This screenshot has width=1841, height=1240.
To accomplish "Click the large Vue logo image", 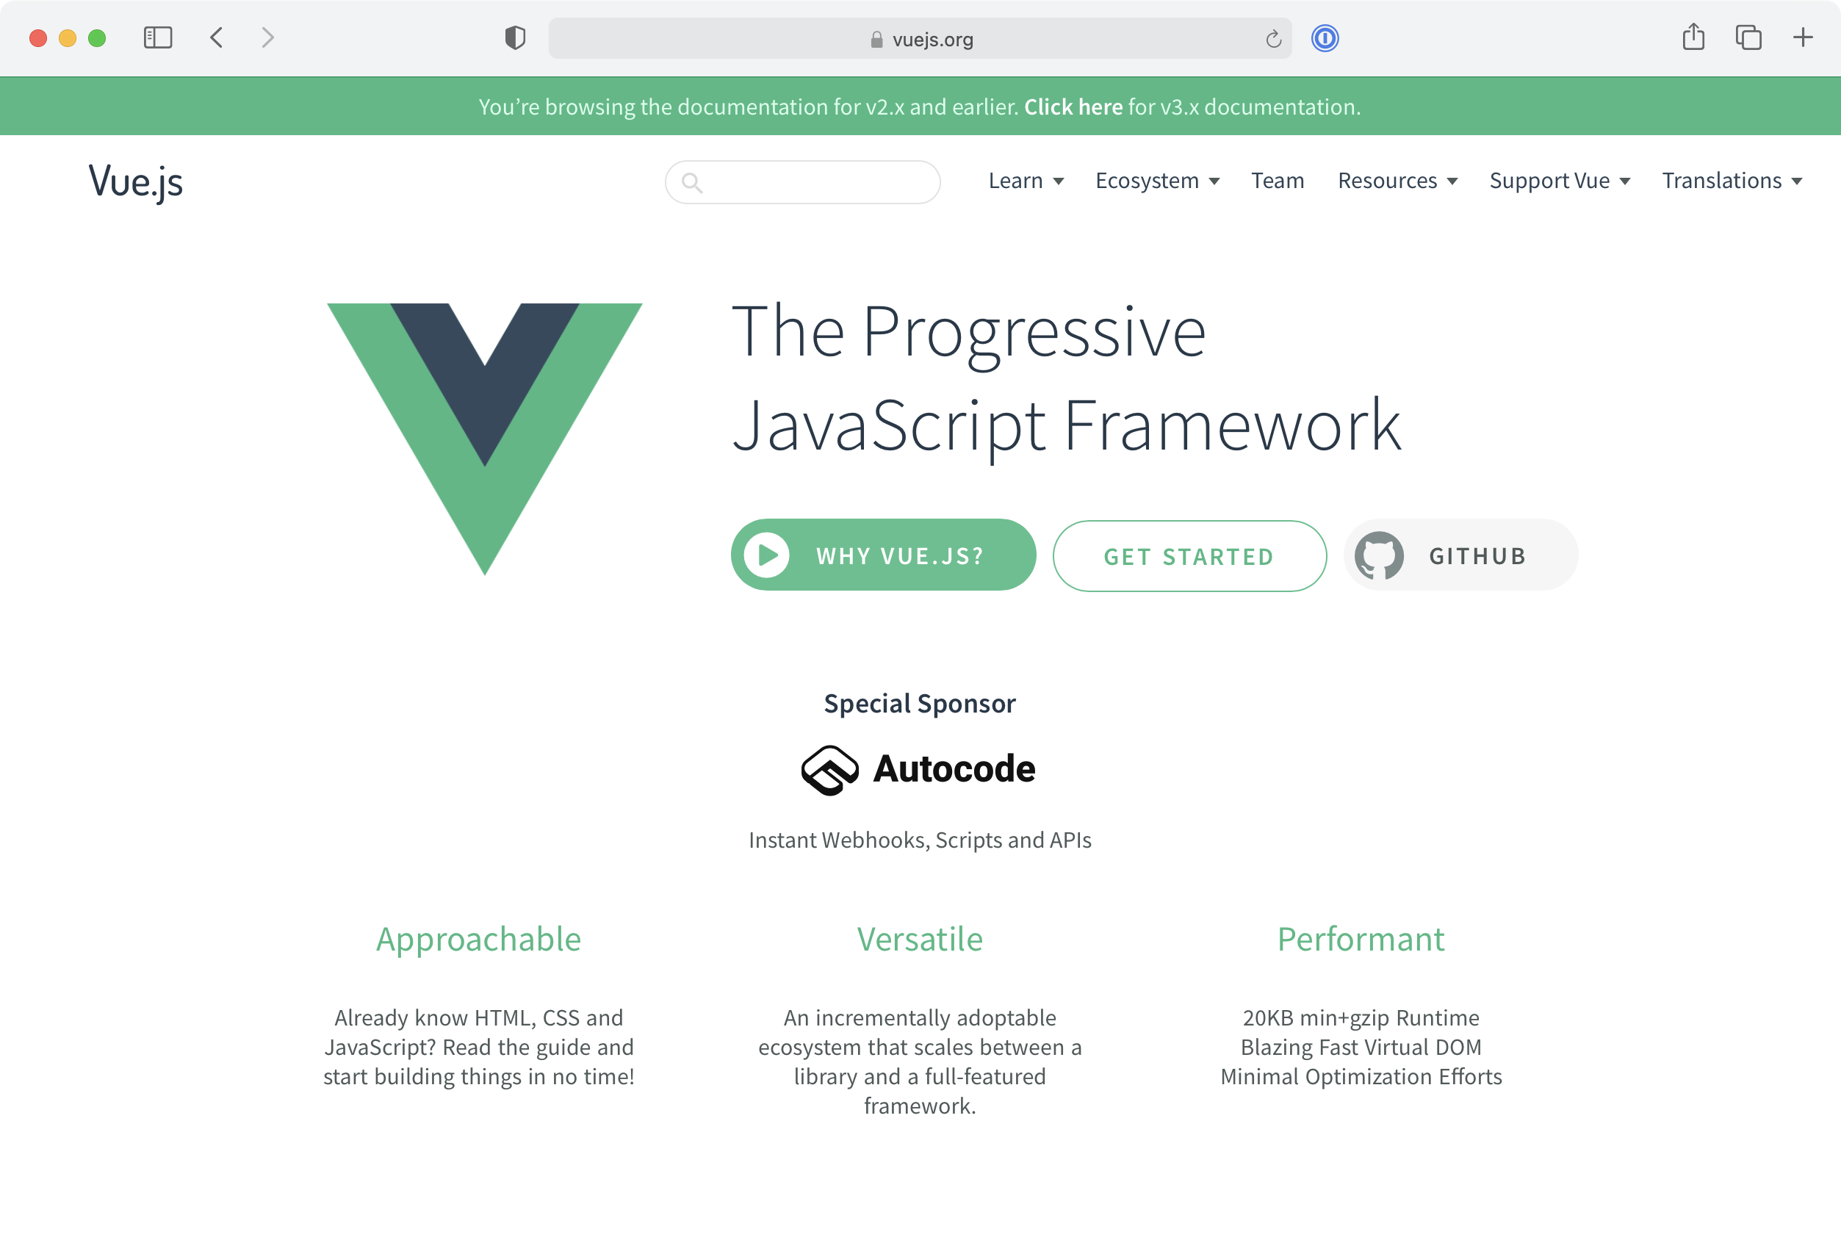I will (485, 439).
